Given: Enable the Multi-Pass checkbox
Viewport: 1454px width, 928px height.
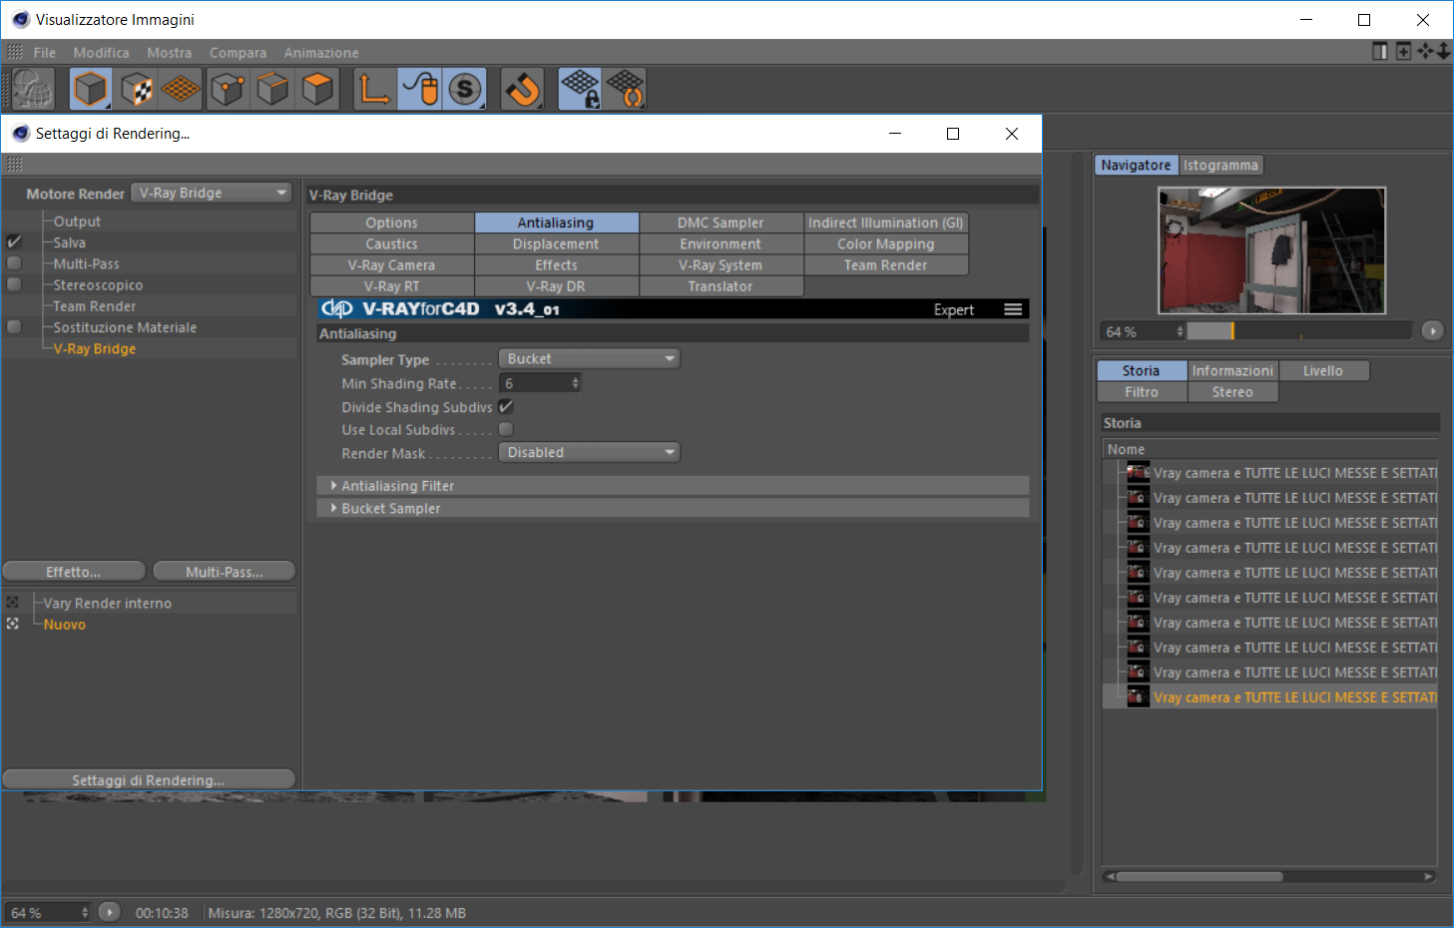Looking at the screenshot, I should pyautogui.click(x=14, y=263).
